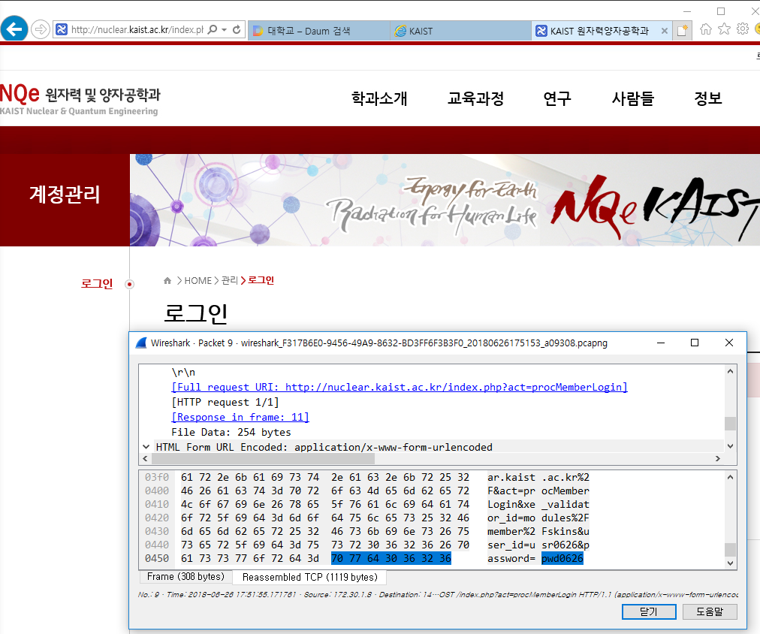Image resolution: width=760 pixels, height=634 pixels.
Task: Switch to the Daum 검색 tab
Action: pyautogui.click(x=318, y=31)
